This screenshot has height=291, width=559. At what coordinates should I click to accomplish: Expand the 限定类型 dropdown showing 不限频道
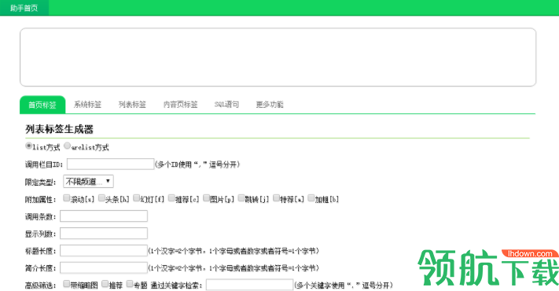pos(88,182)
